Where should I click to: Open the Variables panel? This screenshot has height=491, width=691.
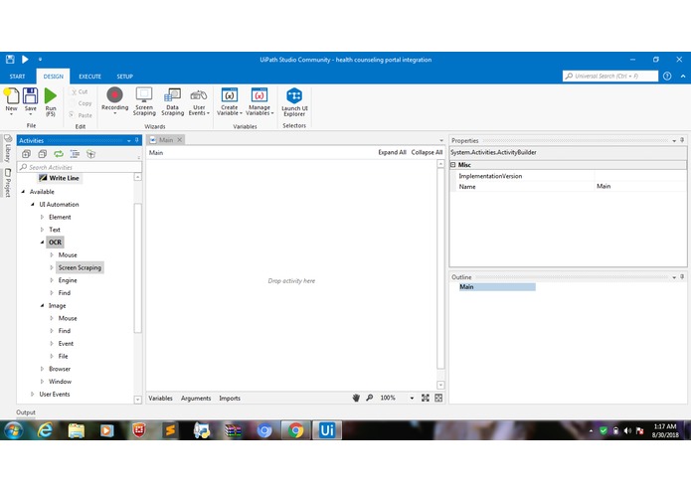[x=160, y=399]
